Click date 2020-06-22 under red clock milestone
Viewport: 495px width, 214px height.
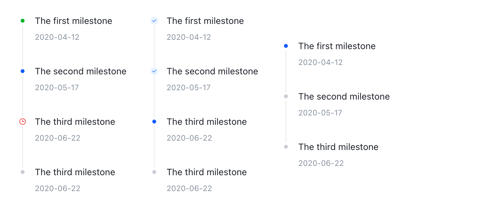[x=58, y=138]
